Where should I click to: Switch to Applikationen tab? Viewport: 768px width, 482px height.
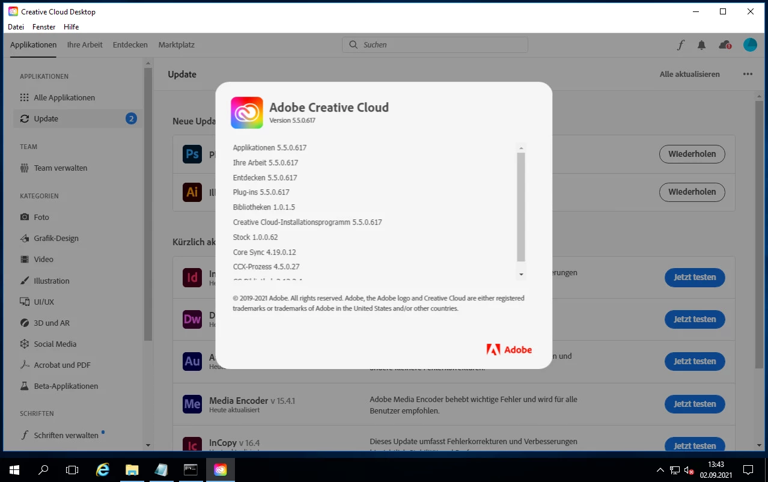tap(34, 45)
